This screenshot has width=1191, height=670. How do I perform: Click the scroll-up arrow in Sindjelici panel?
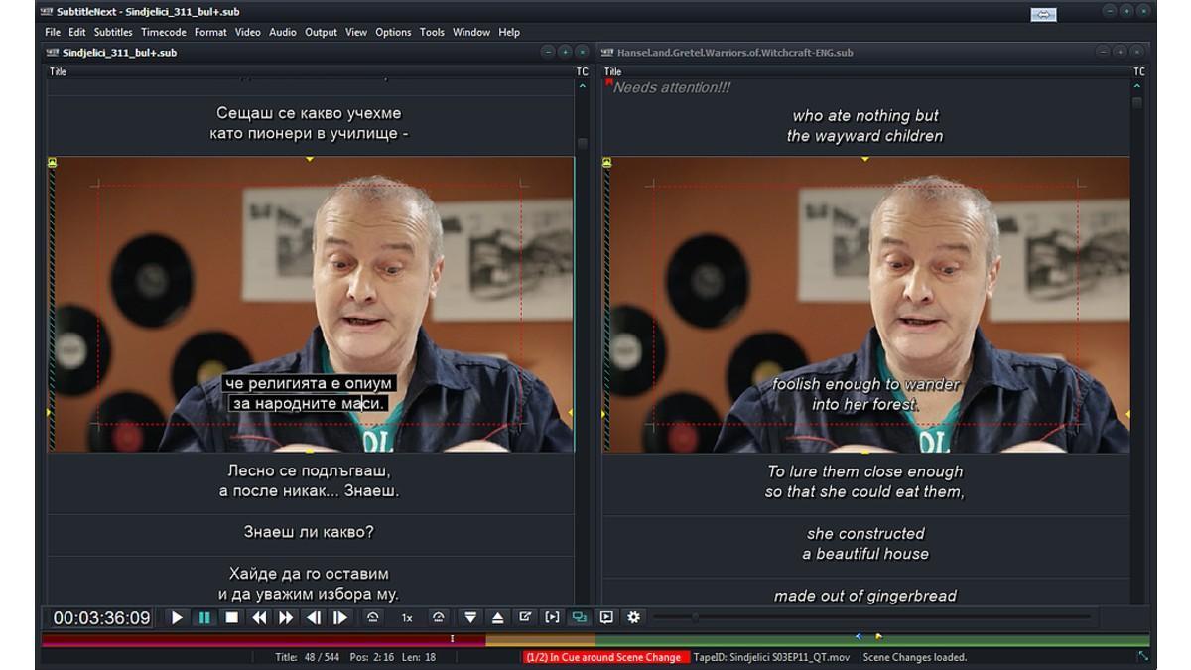point(582,87)
